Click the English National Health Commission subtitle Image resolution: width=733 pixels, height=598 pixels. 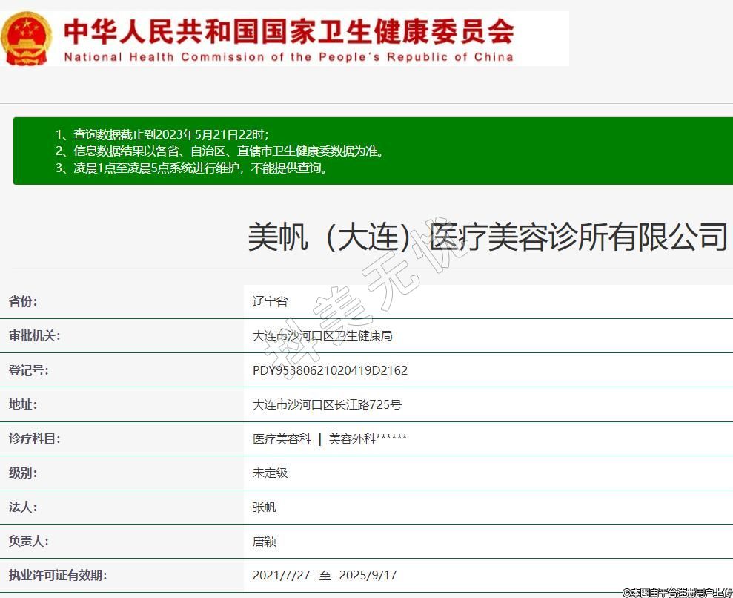(288, 57)
